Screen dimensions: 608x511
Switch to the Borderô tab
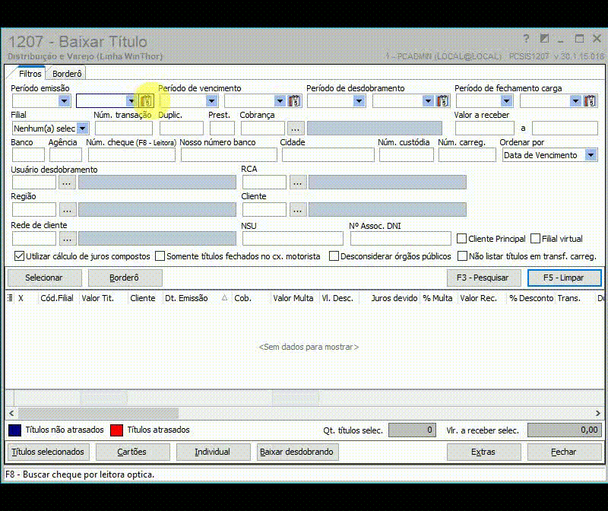67,74
